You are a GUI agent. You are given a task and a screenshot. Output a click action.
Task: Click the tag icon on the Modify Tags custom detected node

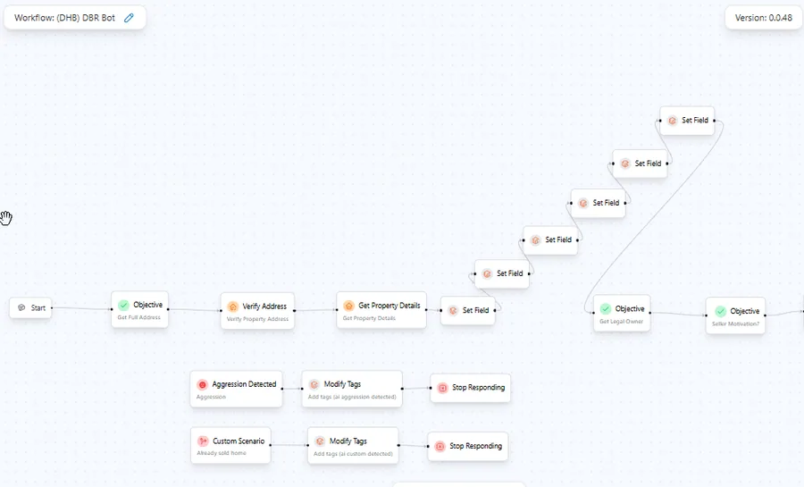(x=320, y=441)
